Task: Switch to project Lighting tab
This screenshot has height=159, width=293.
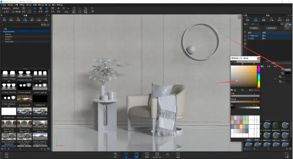Action: click(x=279, y=19)
